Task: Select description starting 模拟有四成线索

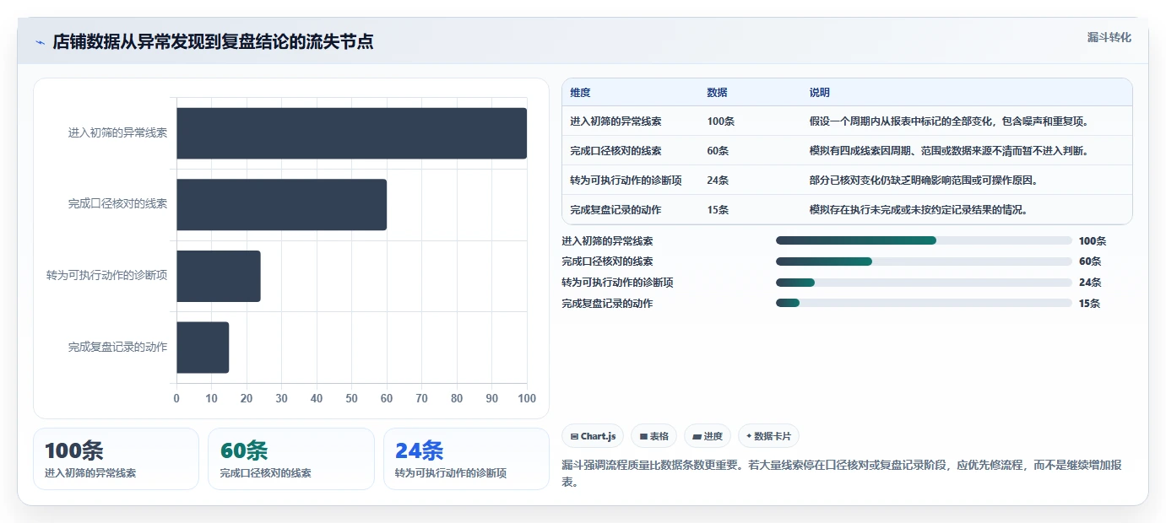Action: tap(949, 151)
